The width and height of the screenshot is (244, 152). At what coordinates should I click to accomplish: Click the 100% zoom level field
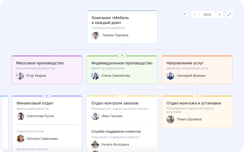[x=207, y=15]
